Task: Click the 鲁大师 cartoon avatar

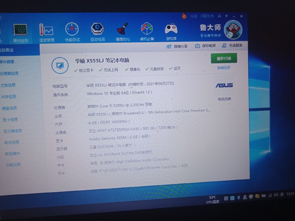Action: pyautogui.click(x=233, y=30)
